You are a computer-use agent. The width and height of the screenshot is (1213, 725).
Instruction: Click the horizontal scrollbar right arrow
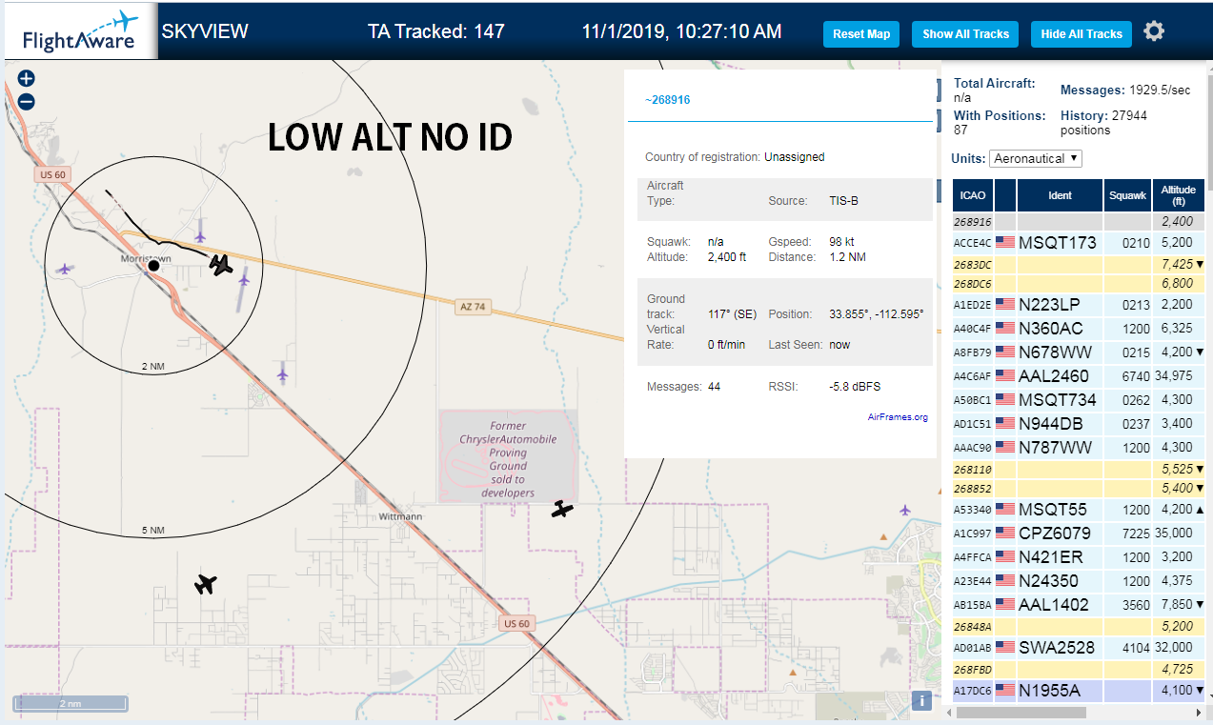click(1198, 712)
